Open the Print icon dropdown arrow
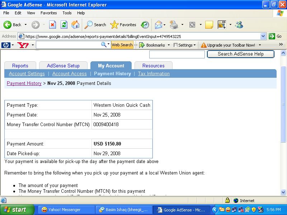Image resolution: width=287 pixels, height=215 pixels. tap(182, 24)
